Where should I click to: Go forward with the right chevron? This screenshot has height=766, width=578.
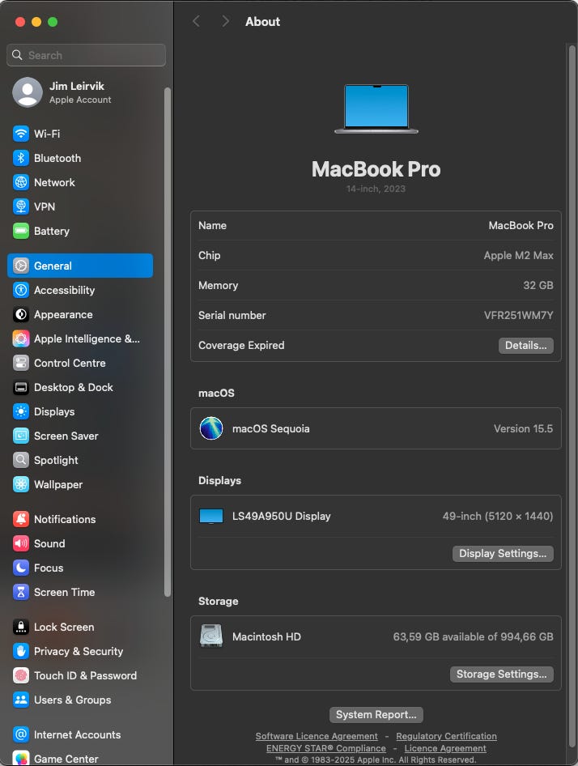point(225,22)
